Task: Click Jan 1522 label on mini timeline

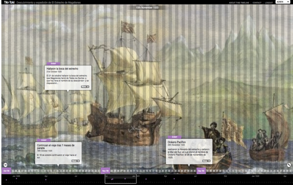Action: [255, 176]
